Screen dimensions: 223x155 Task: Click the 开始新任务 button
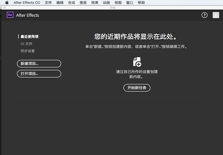tap(137, 88)
